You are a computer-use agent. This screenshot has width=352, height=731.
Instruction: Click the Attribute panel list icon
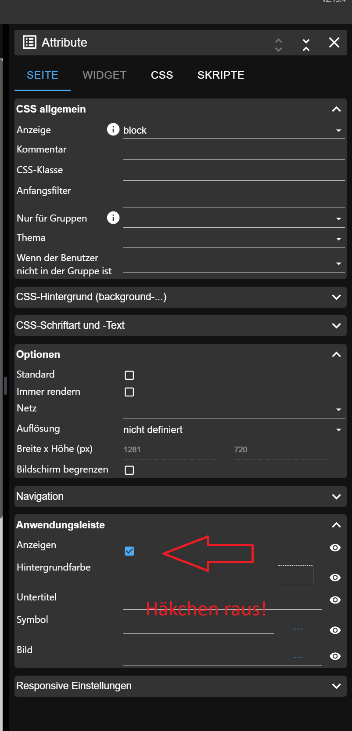click(x=29, y=42)
